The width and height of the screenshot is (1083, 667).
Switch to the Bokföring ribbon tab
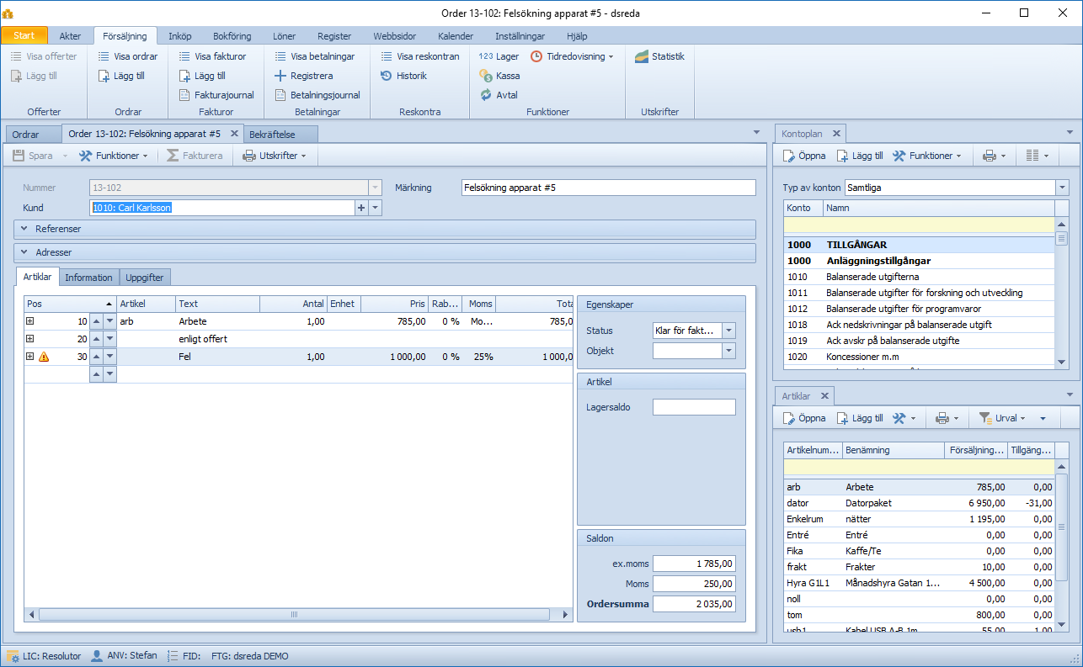[231, 36]
